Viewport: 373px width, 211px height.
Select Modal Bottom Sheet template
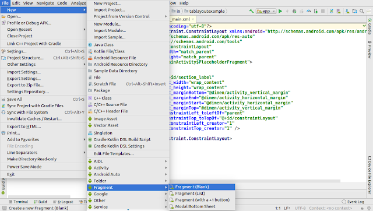(x=202, y=206)
